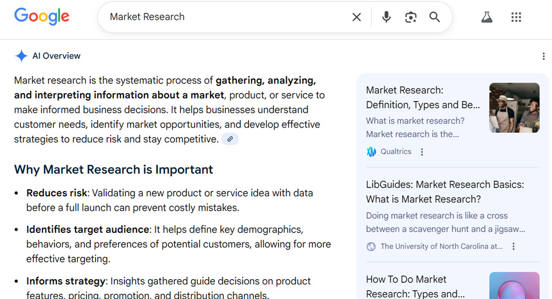Click the link chip after overview paragraph
Screen dimensions: 552x299
point(230,139)
